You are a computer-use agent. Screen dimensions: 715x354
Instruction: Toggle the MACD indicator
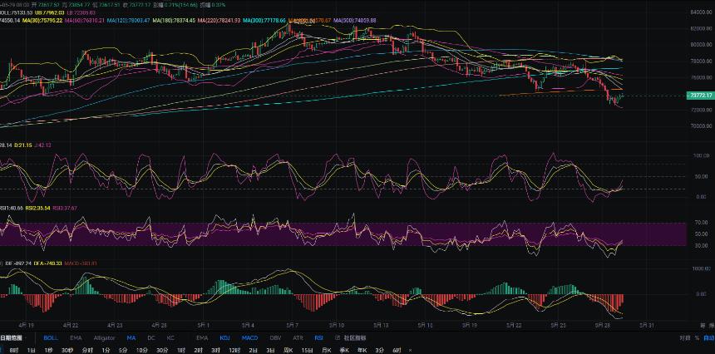pos(250,338)
